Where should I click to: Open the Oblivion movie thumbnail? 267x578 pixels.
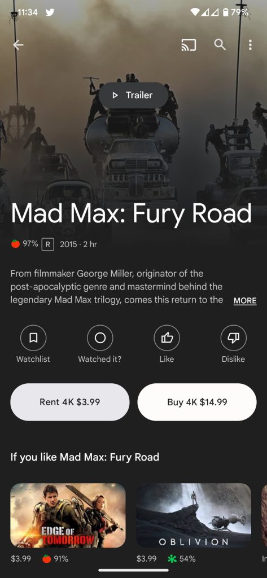[x=194, y=515]
